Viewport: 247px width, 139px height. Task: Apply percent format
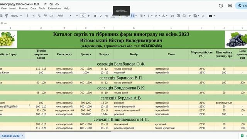[x=34, y=16]
